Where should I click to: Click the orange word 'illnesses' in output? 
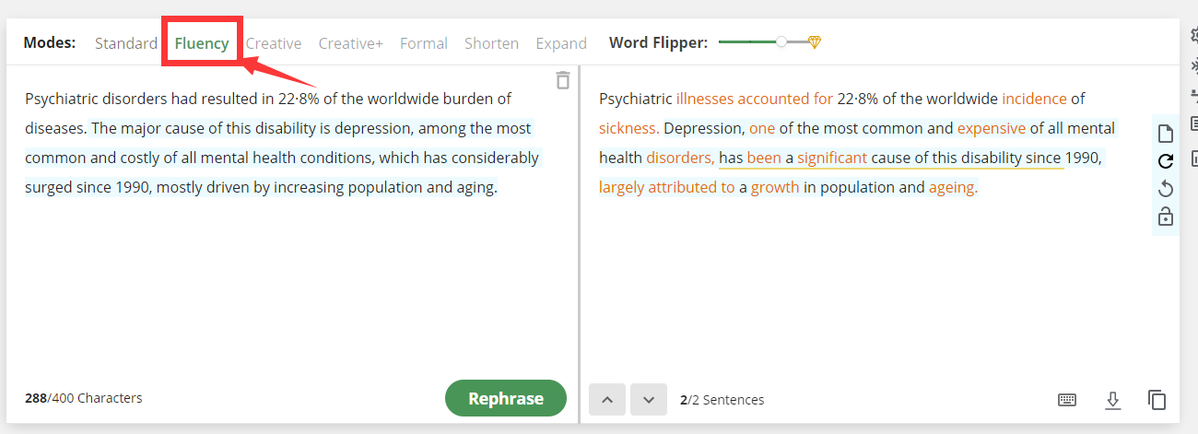pos(705,99)
